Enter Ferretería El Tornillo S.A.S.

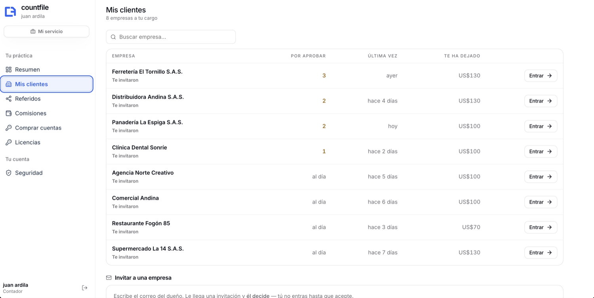541,76
